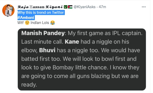This screenshot has width=153, height=93.
Task: Click the 'Indian Lols' text in the tweet
Action: point(40,23)
